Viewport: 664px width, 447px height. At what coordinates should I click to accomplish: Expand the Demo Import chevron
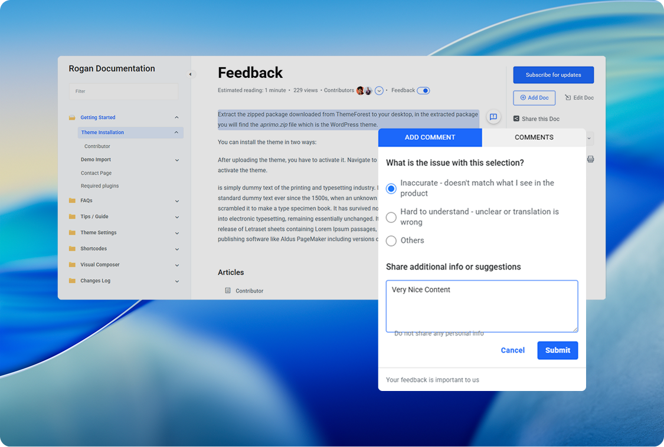[x=177, y=160]
